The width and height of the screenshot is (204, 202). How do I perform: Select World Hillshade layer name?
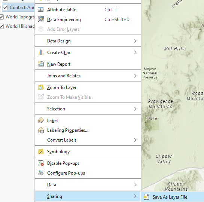coord(20,26)
